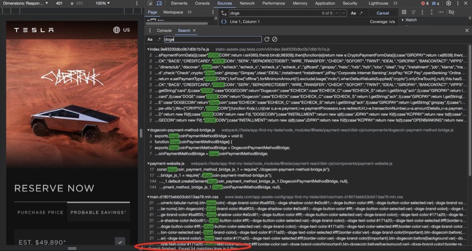Switch to the Network tab
472x251 pixels.
(x=247, y=3)
